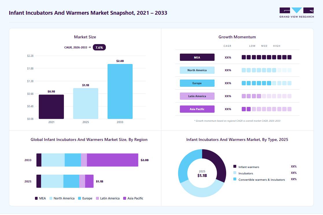This screenshot has height=215, width=323.
Task: Click the Asia Pacific row XX% CAGR value
Action: click(x=228, y=109)
